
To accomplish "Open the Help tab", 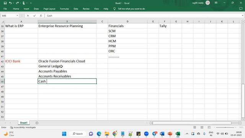I will [x=106, y=9].
